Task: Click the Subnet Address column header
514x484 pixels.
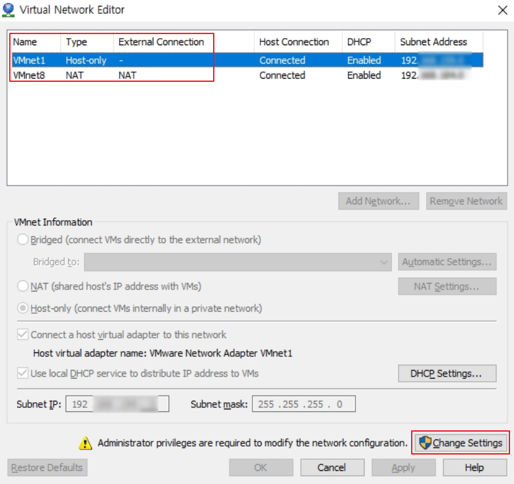Action: 439,42
